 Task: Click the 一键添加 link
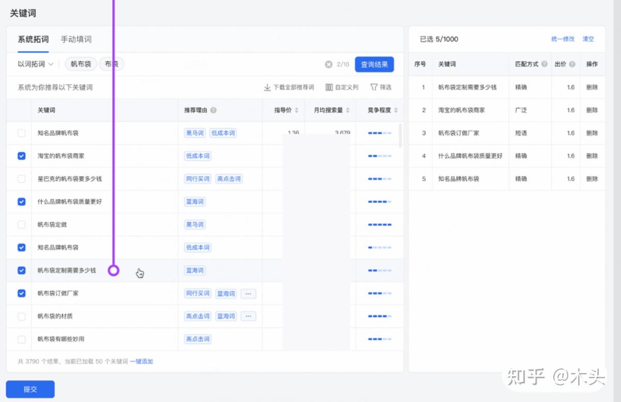click(x=141, y=362)
